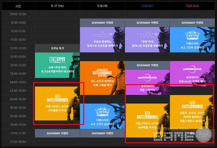Open the NEW STATE Mobile 뉴배 1주년 파티 card

point(57,65)
